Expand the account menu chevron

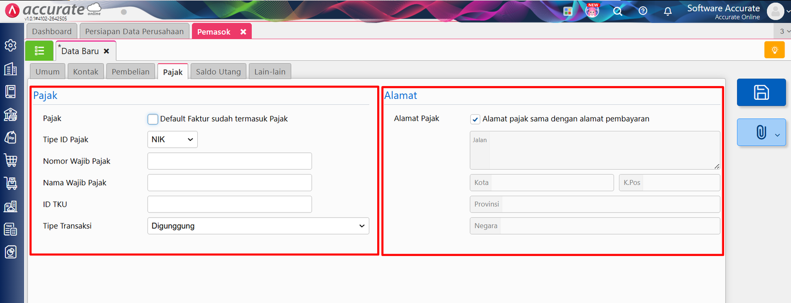[788, 11]
